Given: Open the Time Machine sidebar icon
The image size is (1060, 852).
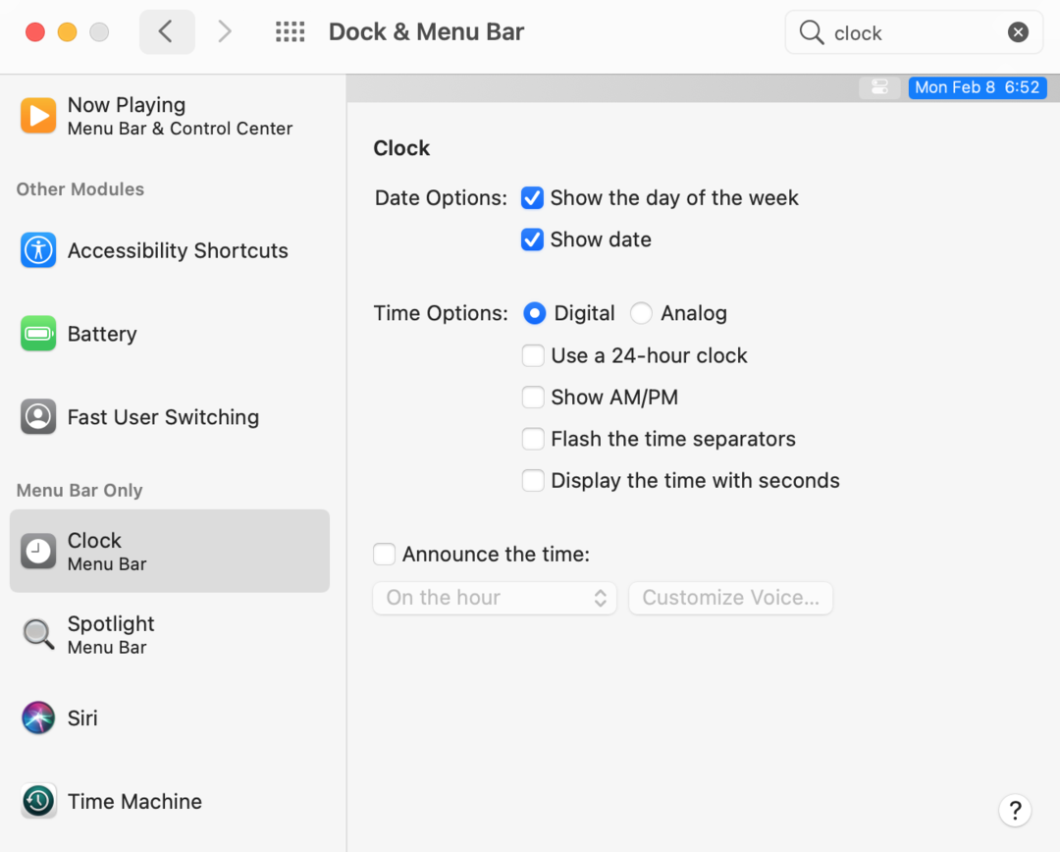Looking at the screenshot, I should (38, 801).
